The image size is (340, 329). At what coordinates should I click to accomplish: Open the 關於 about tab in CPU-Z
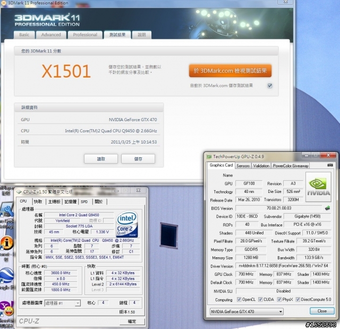[99, 201]
